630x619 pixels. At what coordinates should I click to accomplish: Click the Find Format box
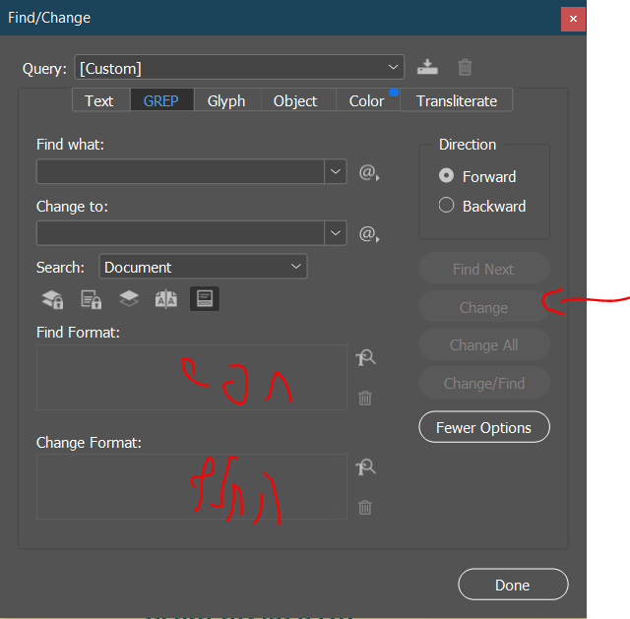[192, 377]
